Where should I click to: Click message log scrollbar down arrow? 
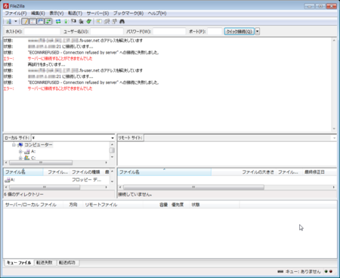(x=334, y=128)
